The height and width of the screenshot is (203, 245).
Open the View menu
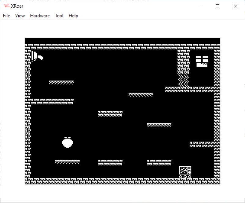pyautogui.click(x=20, y=16)
